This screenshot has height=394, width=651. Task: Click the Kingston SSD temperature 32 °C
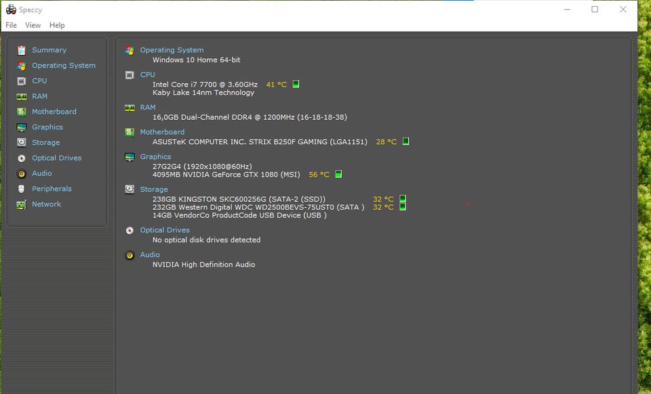point(382,199)
